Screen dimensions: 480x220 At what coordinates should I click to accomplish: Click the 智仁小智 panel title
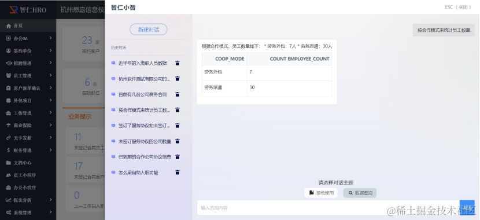123,8
